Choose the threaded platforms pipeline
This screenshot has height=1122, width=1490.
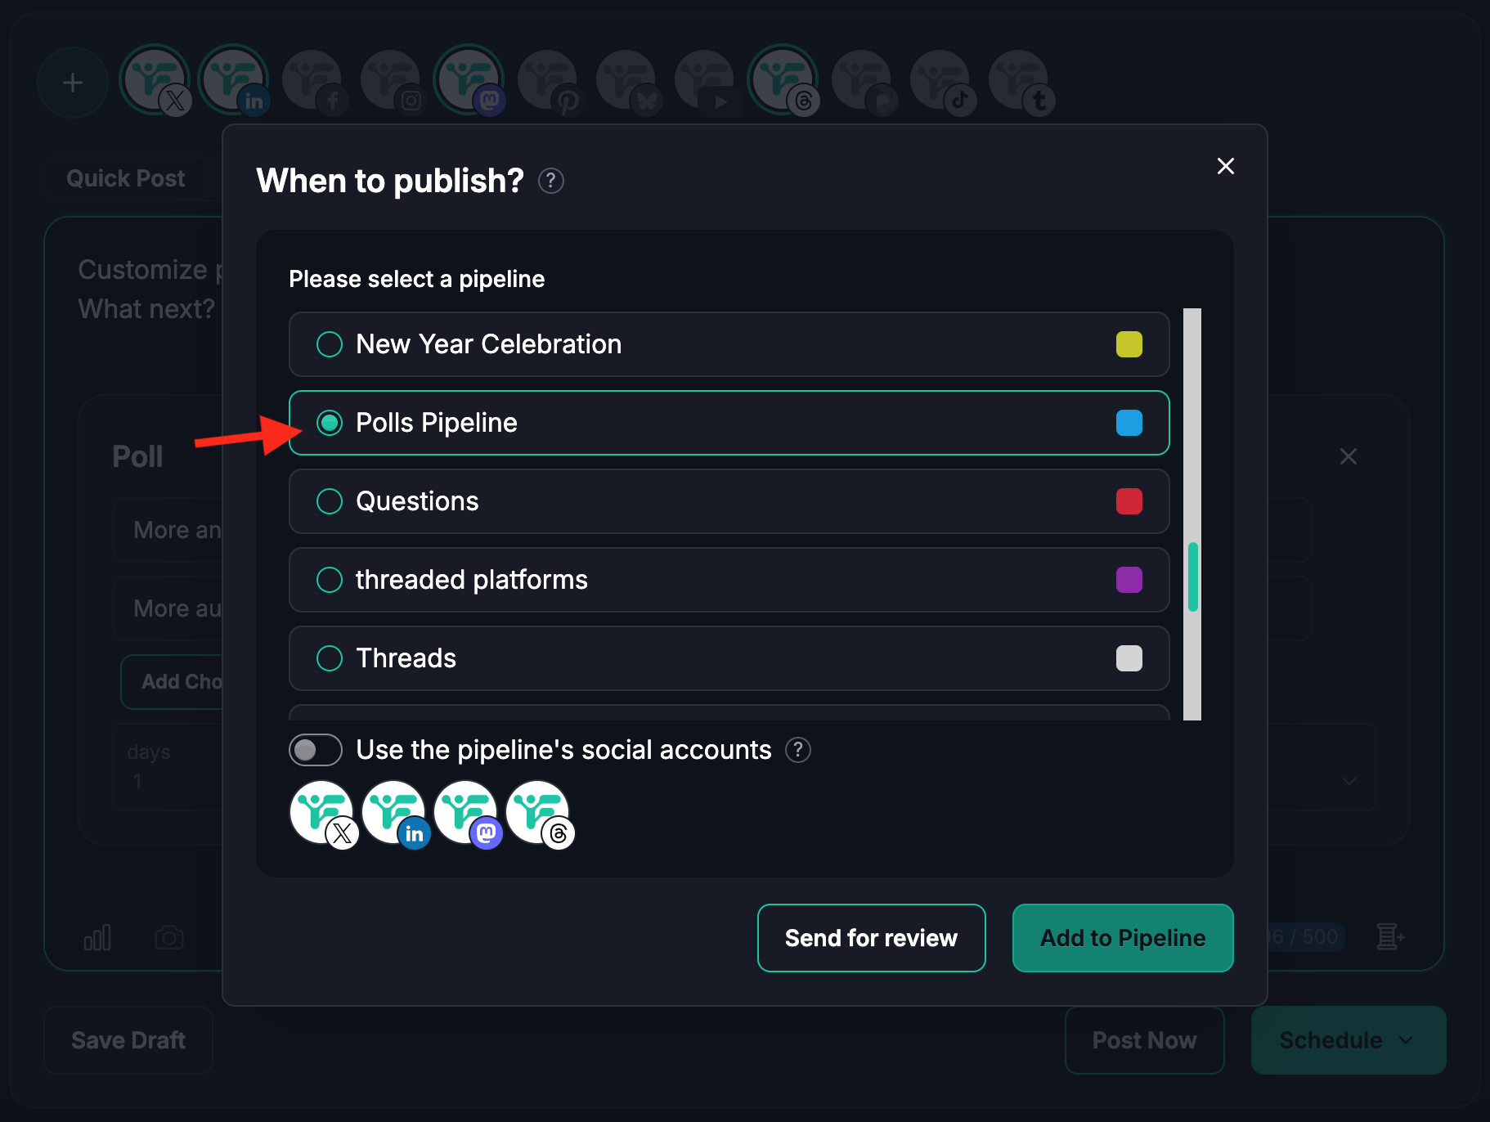pyautogui.click(x=330, y=580)
